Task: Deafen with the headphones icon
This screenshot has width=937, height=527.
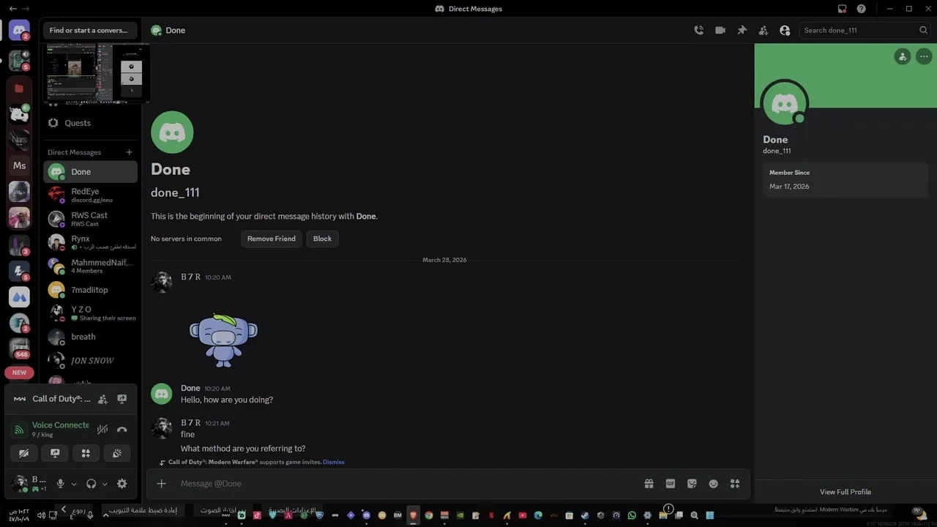Action: tap(92, 484)
